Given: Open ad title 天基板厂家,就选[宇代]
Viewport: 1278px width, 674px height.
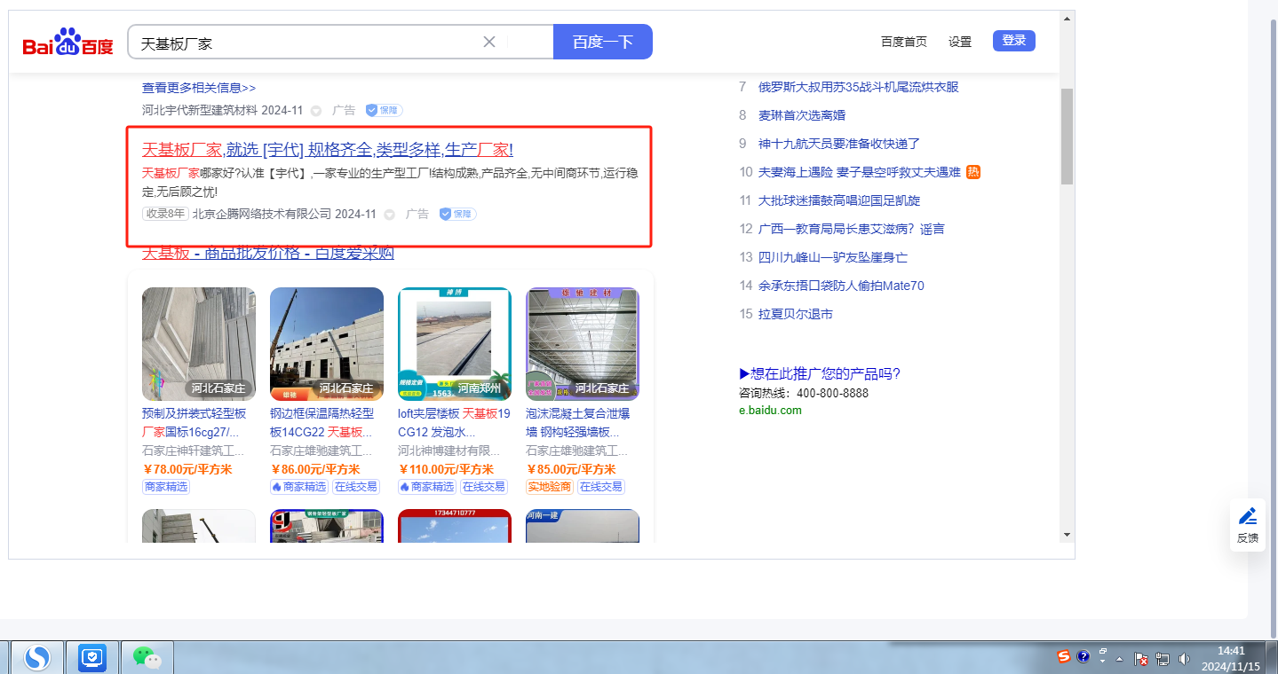Looking at the screenshot, I should [x=328, y=149].
